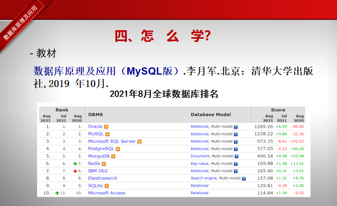Click the MySQL score 1238.22

click(x=264, y=134)
